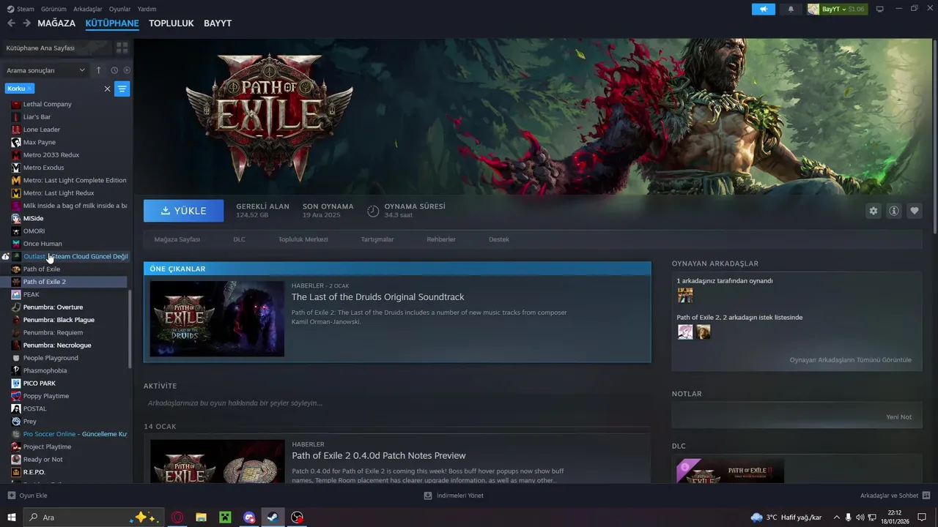
Task: Show recent games clock filter
Action: click(114, 70)
